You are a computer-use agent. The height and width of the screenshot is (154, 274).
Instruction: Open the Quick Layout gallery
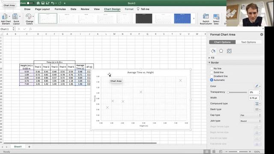[x=16, y=19]
